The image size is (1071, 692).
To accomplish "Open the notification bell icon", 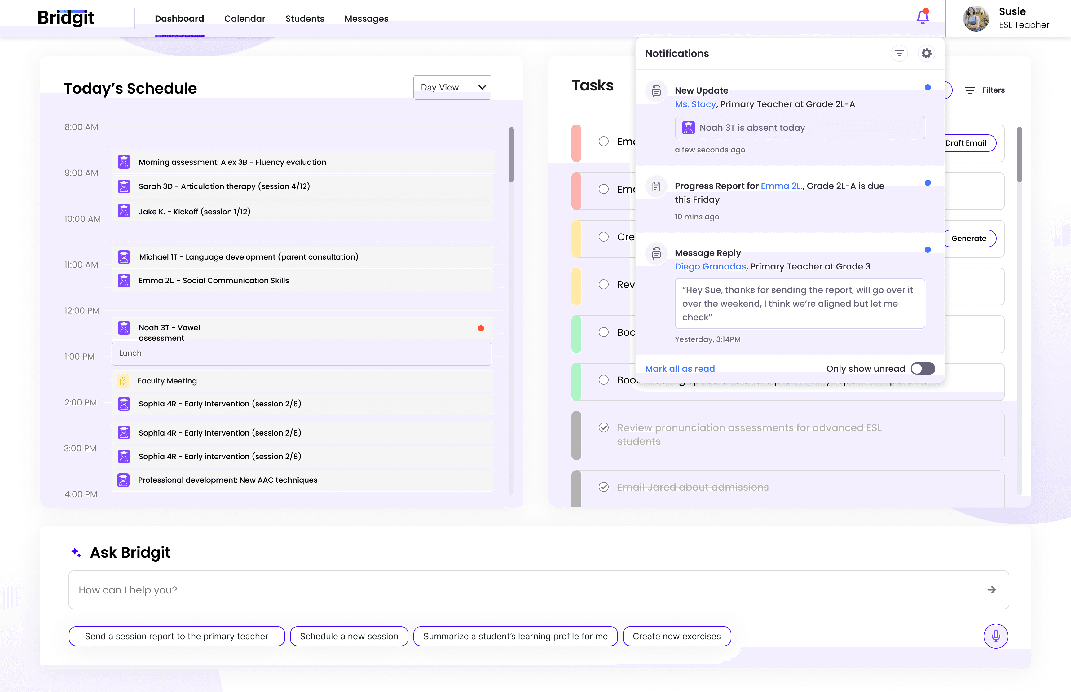I will pos(922,17).
